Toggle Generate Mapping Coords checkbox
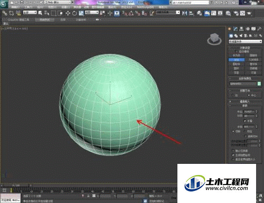 point(233,155)
